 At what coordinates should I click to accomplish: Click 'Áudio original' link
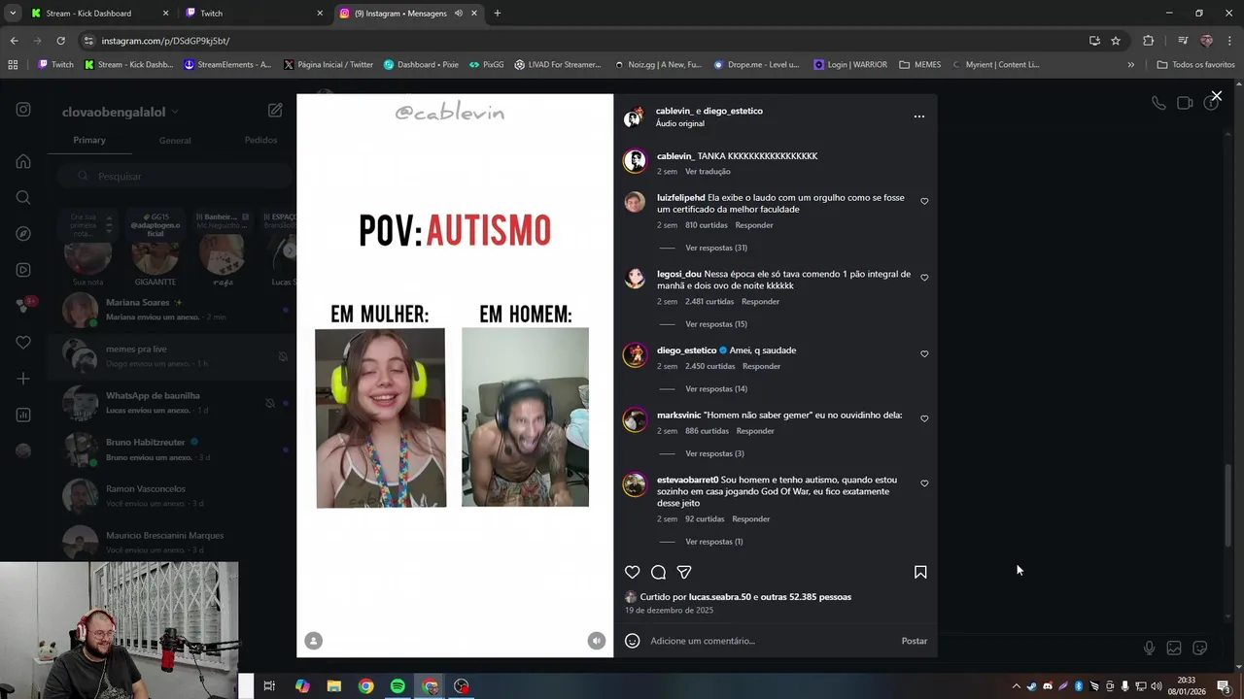(x=679, y=124)
